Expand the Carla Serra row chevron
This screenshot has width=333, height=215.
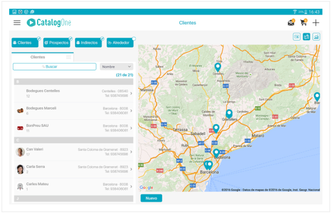131,169
